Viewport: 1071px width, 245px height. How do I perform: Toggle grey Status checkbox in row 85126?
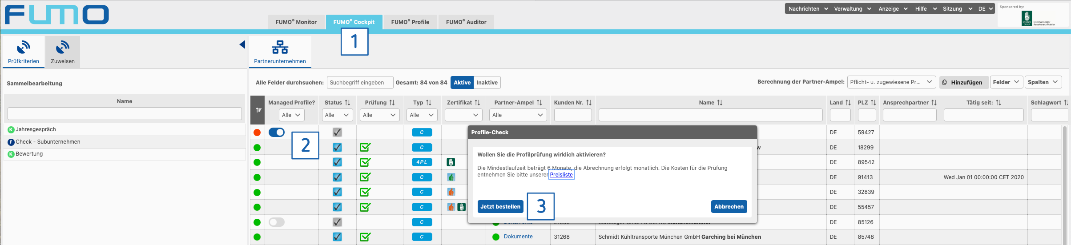click(337, 222)
